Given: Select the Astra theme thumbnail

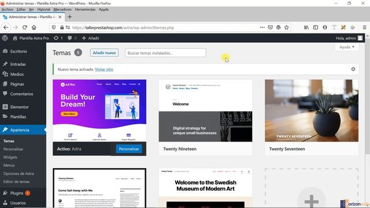Looking at the screenshot, I should coord(99,110).
